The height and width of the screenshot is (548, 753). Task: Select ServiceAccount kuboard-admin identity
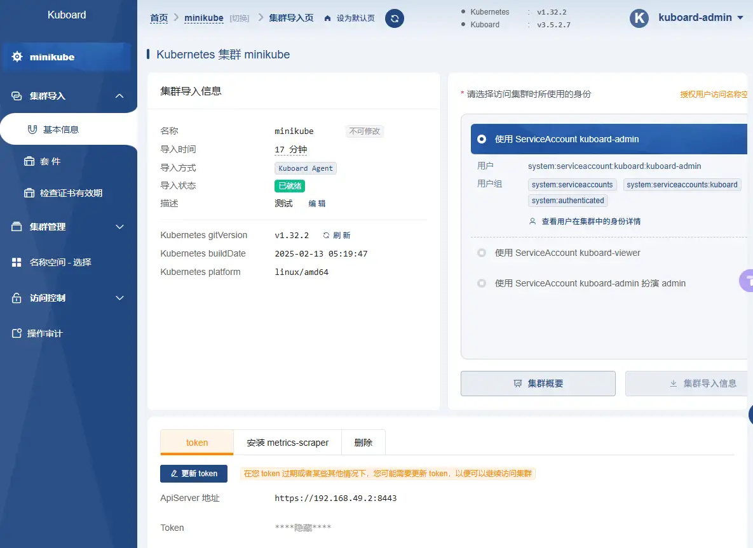(609, 139)
